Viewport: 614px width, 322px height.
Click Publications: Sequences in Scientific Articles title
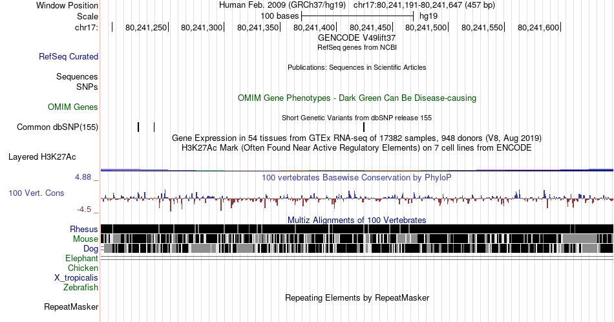pos(357,67)
